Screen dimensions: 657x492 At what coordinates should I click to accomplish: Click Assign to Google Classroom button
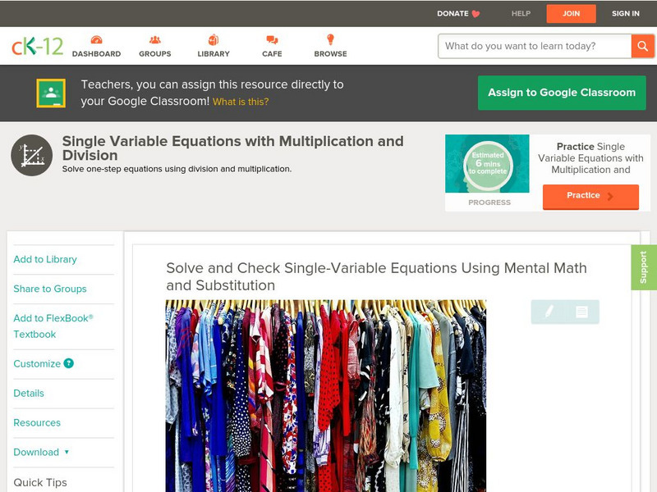coord(562,93)
